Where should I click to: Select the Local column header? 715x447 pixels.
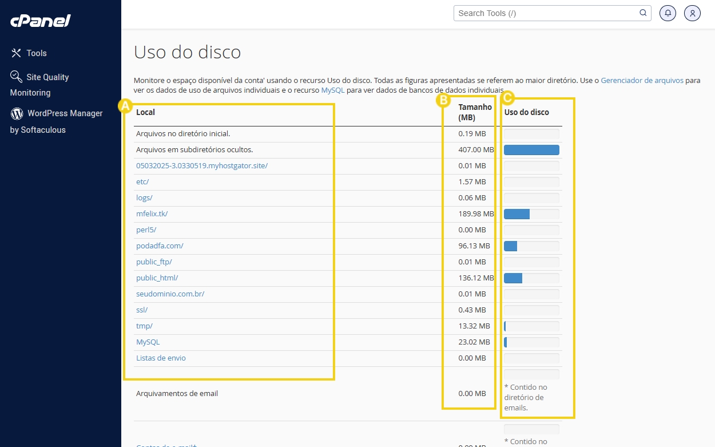click(145, 112)
